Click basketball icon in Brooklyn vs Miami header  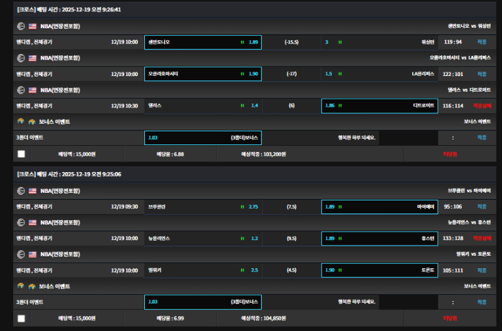coord(21,190)
